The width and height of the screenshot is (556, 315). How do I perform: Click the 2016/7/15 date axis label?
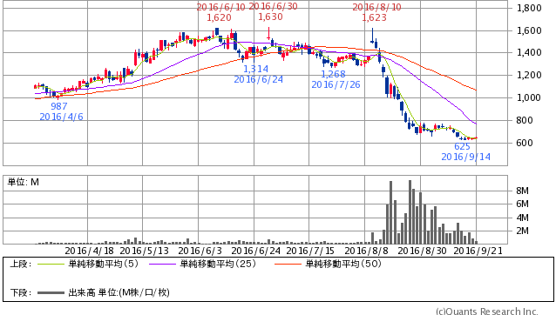(x=310, y=251)
